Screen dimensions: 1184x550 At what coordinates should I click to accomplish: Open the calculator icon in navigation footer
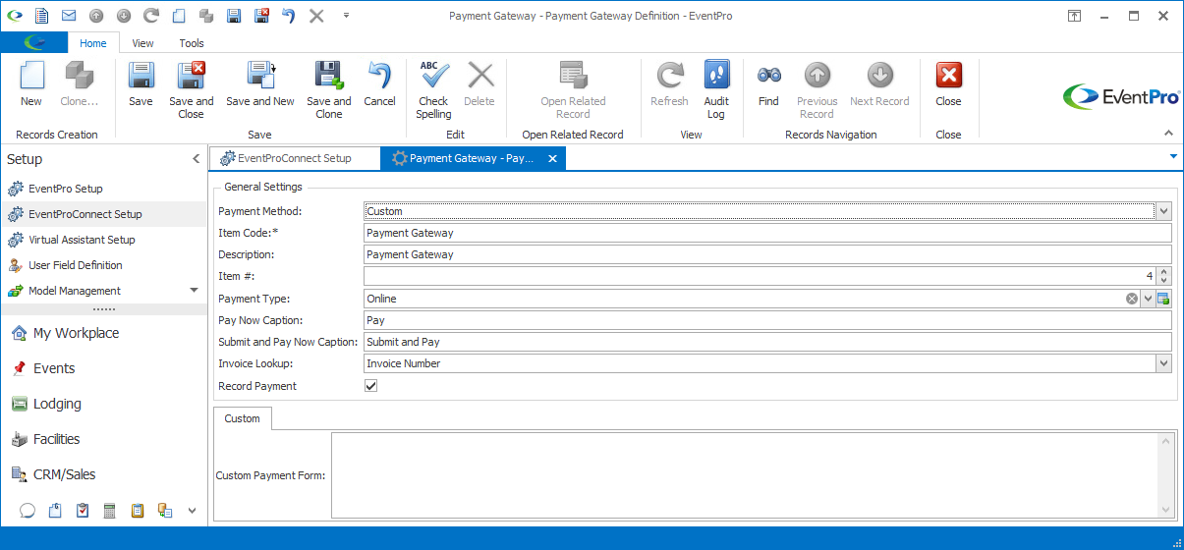(x=110, y=511)
